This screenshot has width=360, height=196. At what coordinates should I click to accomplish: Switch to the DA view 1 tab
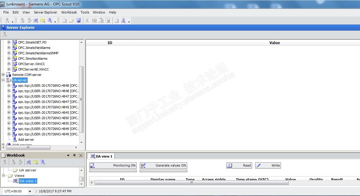(x=102, y=156)
